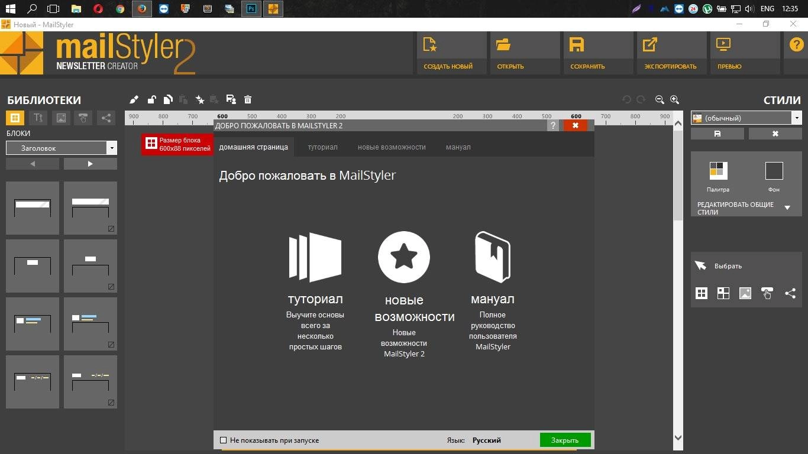Toggle the unlock padlock icon
This screenshot has height=454, width=808.
(152, 99)
